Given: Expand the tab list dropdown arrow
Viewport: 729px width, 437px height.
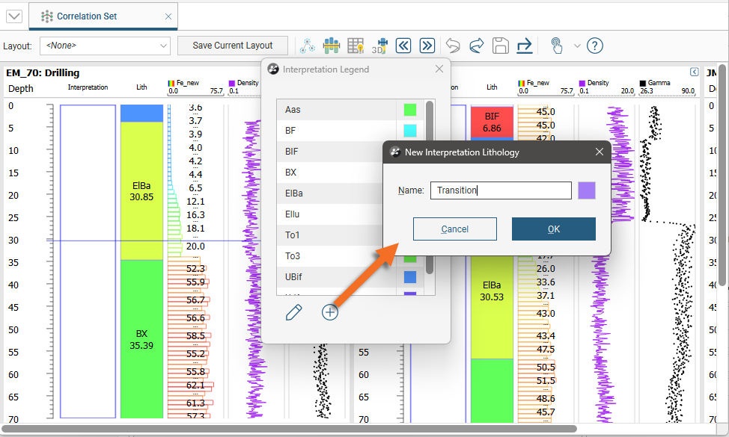Looking at the screenshot, I should [x=14, y=16].
